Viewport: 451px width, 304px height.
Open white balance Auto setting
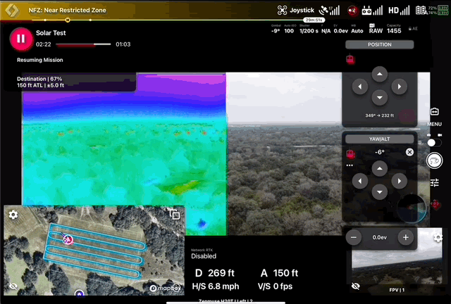[357, 29]
